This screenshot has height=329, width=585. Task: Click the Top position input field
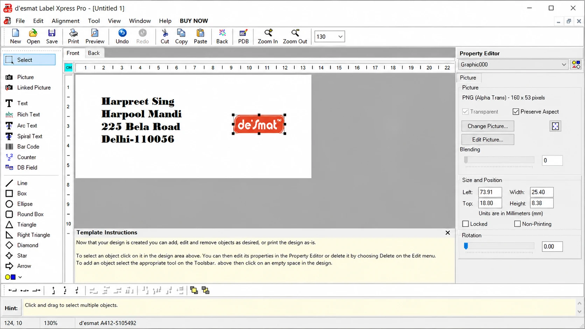tap(490, 203)
